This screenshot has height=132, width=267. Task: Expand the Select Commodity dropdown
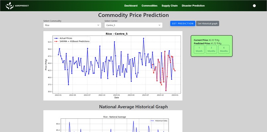click(72, 25)
